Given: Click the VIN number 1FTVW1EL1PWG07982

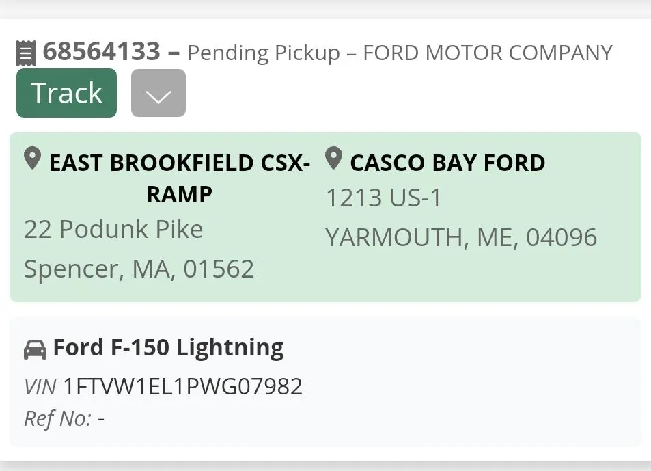Looking at the screenshot, I should coord(182,387).
